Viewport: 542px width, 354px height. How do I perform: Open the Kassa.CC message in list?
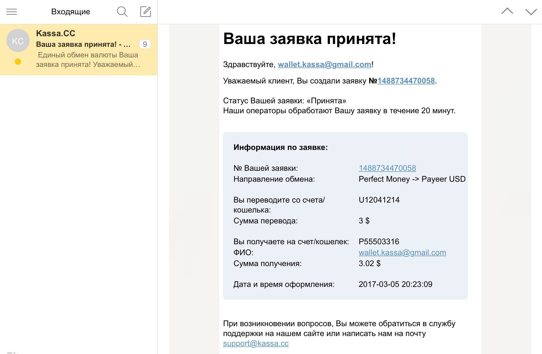pos(79,50)
